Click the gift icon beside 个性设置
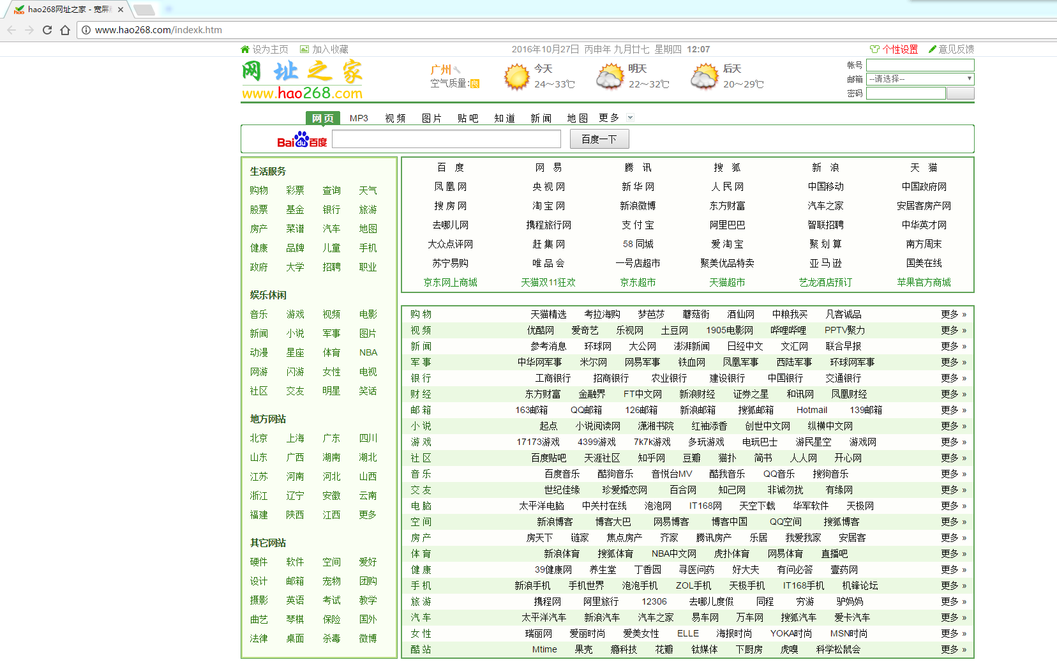1057x662 pixels. click(874, 49)
